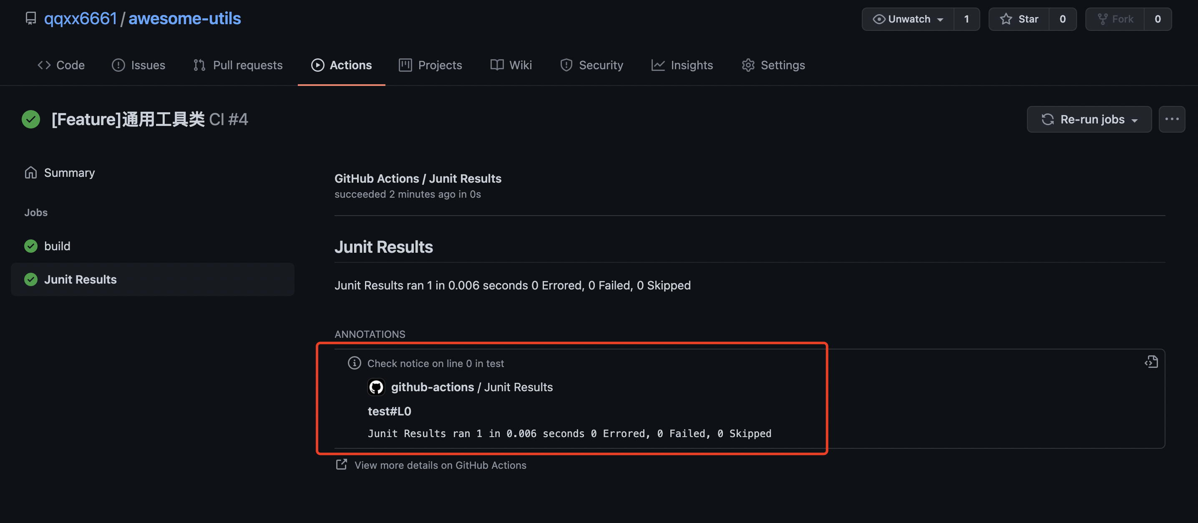Switch to the Issues tab
The width and height of the screenshot is (1198, 523).
[x=138, y=65]
